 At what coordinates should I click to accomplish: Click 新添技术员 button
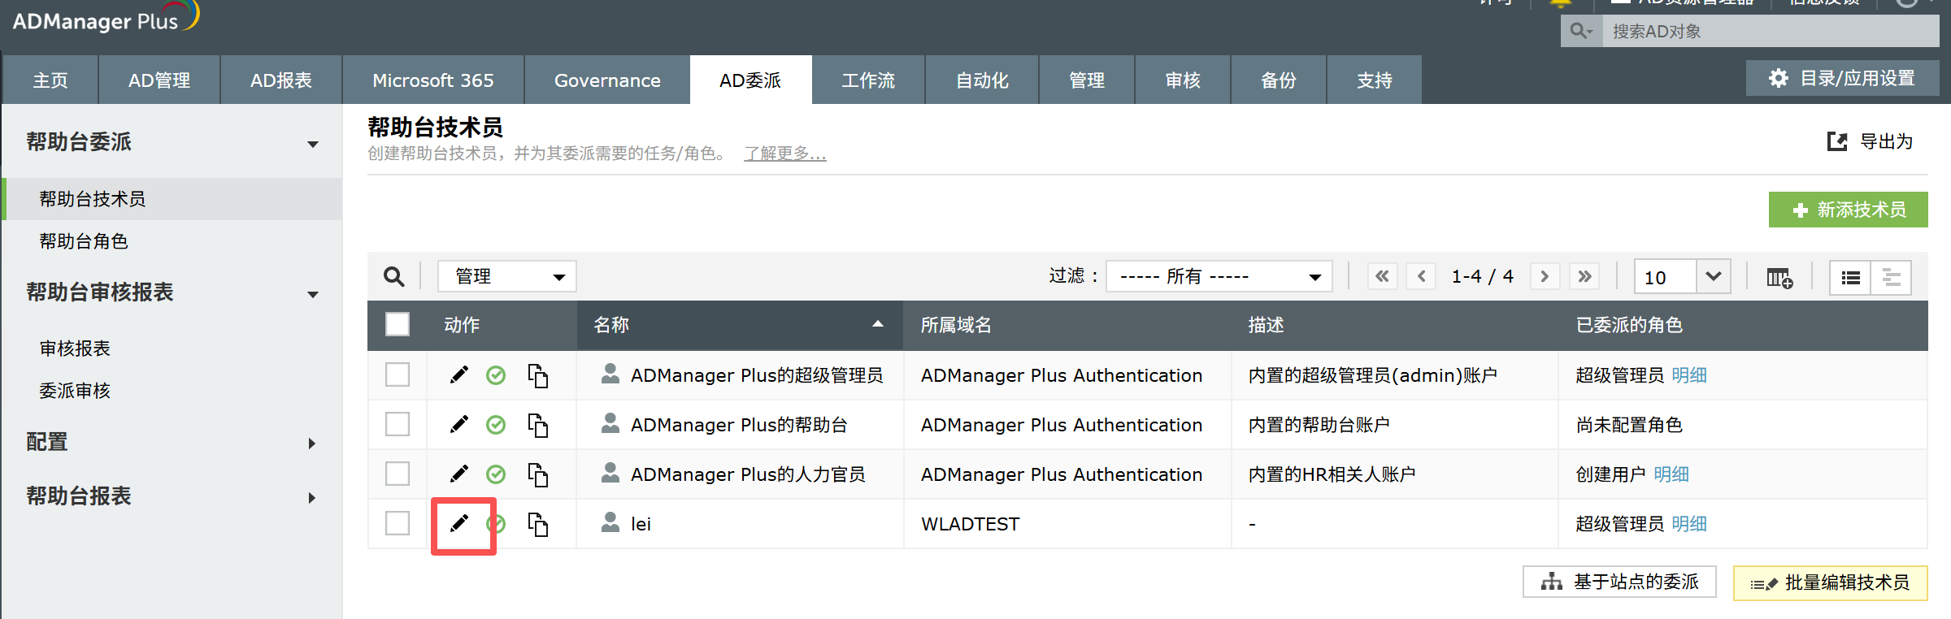pyautogui.click(x=1848, y=210)
